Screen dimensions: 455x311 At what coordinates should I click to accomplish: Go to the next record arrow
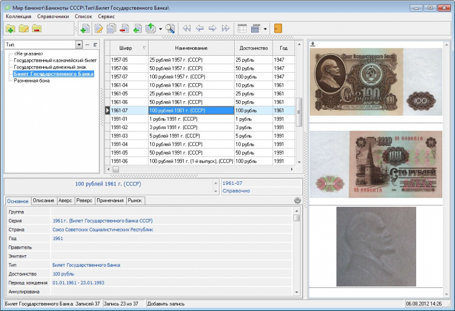tap(213, 28)
